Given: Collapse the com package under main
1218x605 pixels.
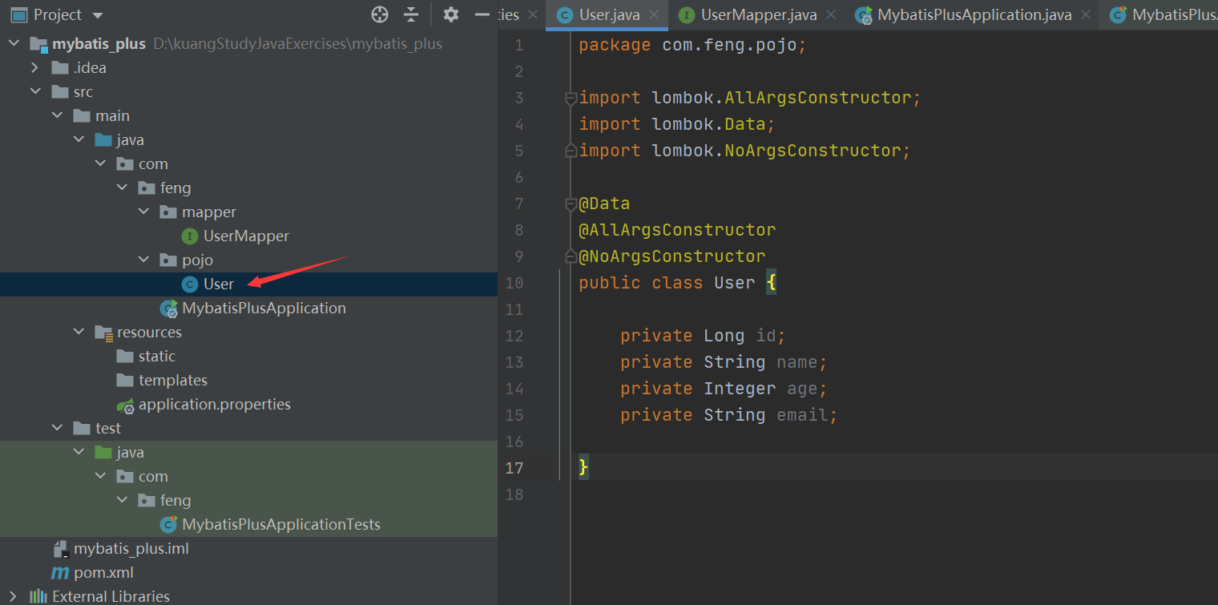Looking at the screenshot, I should pyautogui.click(x=100, y=163).
